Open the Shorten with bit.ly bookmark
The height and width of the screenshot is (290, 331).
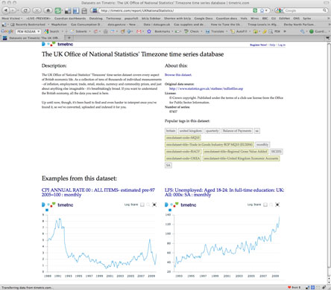click(177, 19)
